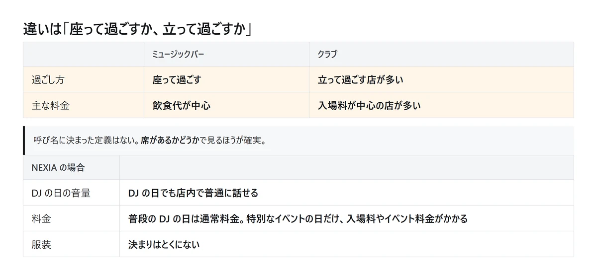Click the 料金 row label

coord(71,218)
